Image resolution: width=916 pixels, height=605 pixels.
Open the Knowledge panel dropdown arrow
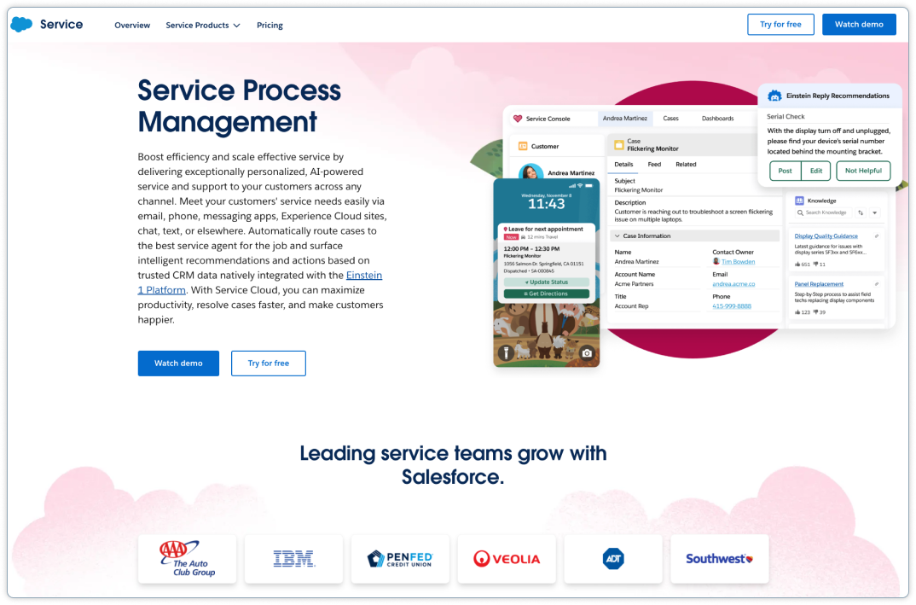874,212
